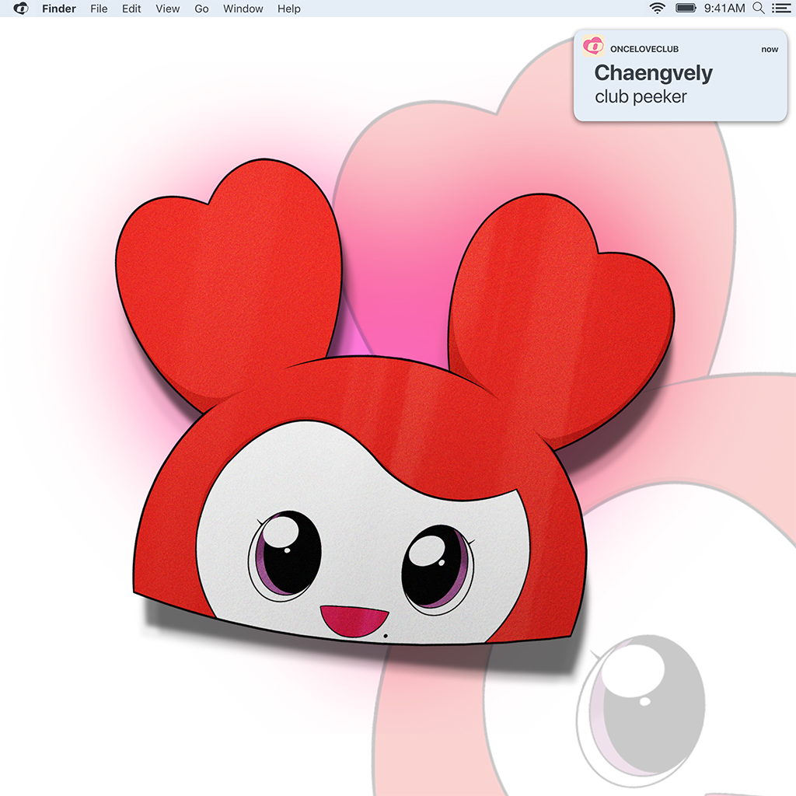
Task: Open the Notification Center list icon
Action: (780, 9)
